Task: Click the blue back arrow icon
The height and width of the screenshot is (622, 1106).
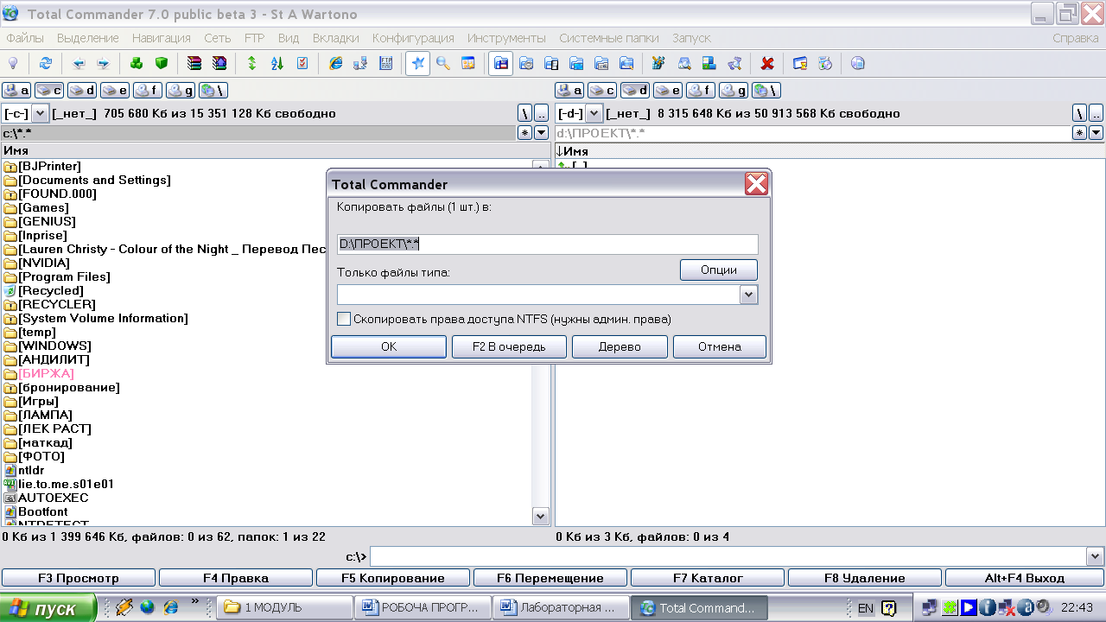Action: 79,63
